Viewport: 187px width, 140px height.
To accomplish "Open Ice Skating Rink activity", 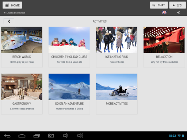I will (x=117, y=47).
